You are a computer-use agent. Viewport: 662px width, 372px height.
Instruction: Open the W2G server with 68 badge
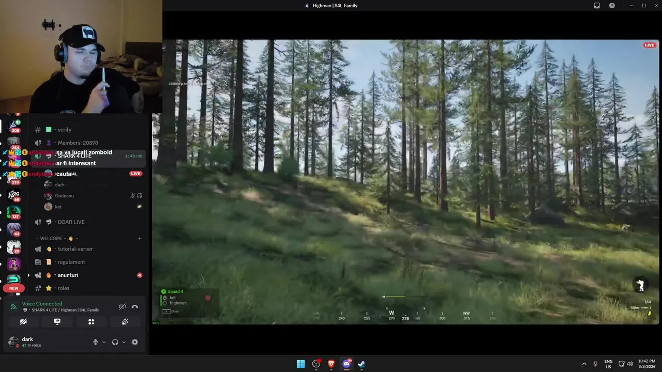pos(14,195)
